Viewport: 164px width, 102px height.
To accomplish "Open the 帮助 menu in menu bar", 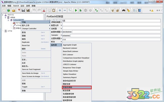I will [34, 6].
